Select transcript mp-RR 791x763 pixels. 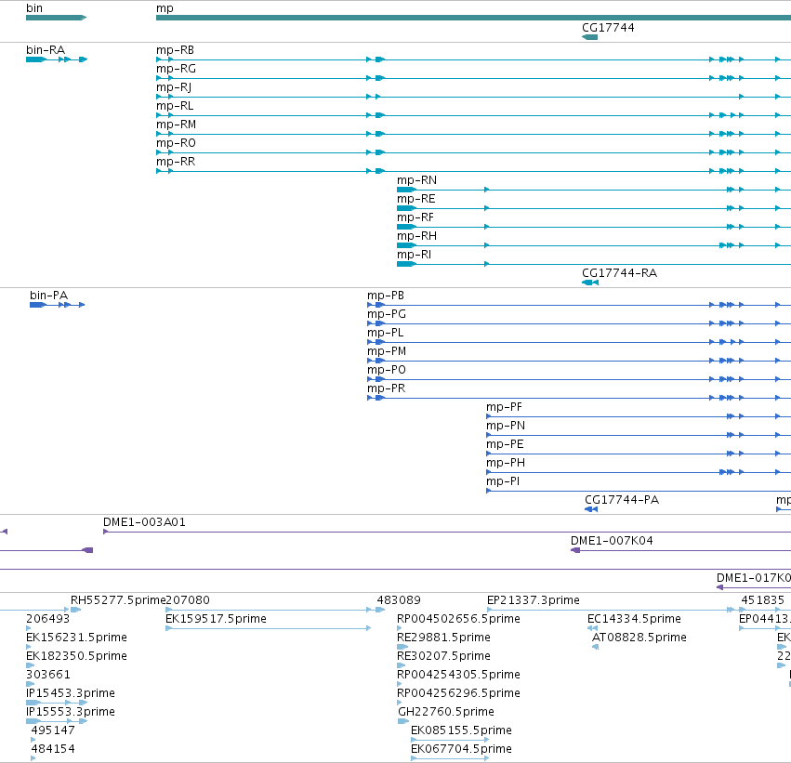pos(473,171)
